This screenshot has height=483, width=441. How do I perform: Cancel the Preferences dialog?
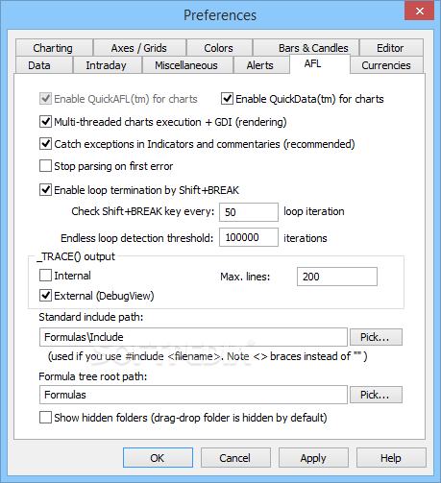pos(235,458)
